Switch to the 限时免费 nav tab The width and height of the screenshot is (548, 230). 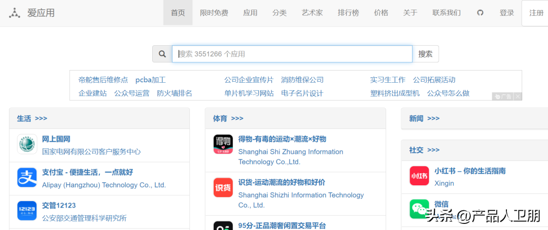[214, 13]
